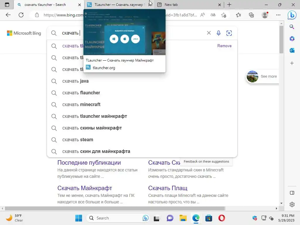
Task: Open Read aloud icon in address bar
Action: click(x=203, y=15)
